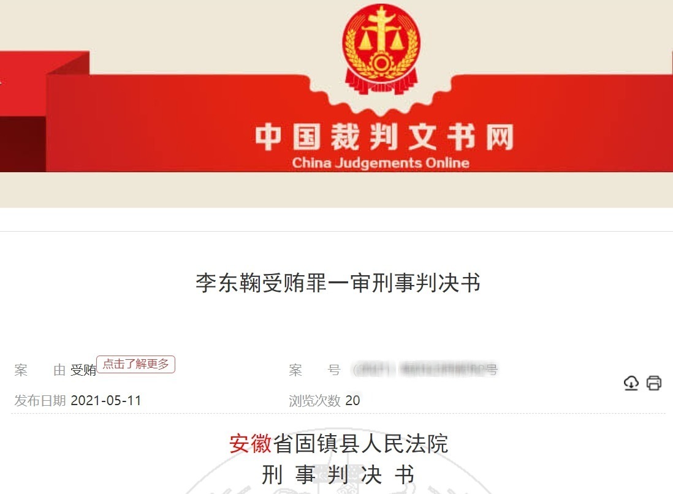Screen dimensions: 673x494
Task: Click the blurred case number value
Action: (425, 369)
